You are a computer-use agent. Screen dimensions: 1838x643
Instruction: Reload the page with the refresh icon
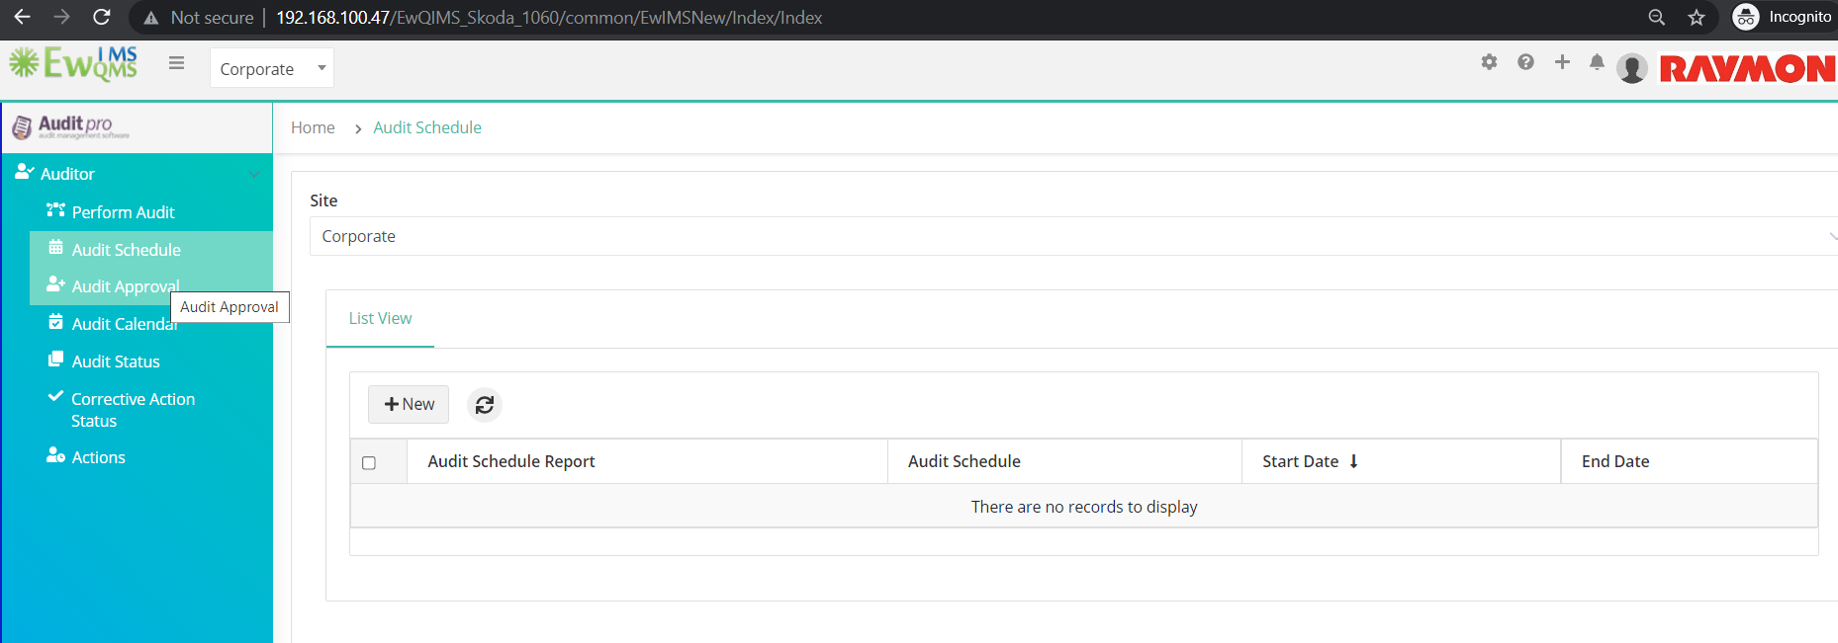(101, 17)
